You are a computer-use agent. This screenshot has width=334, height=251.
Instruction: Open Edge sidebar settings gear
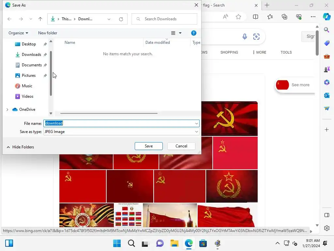click(327, 228)
